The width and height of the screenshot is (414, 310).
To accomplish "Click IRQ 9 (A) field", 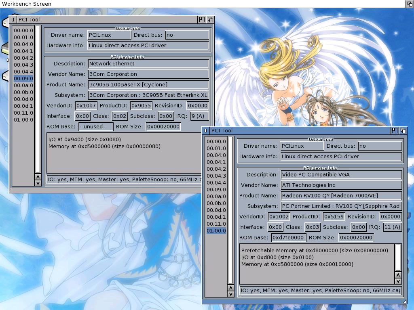I will coord(199,116).
